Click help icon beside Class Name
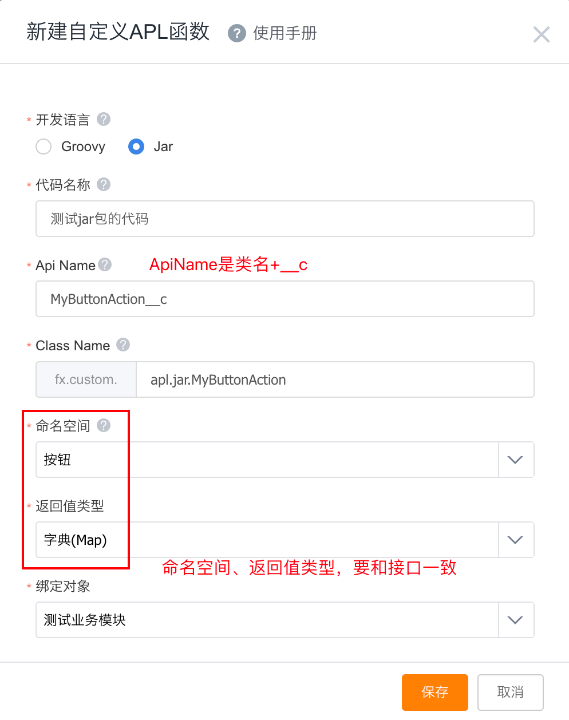Screen dimensions: 569x720 tap(123, 345)
